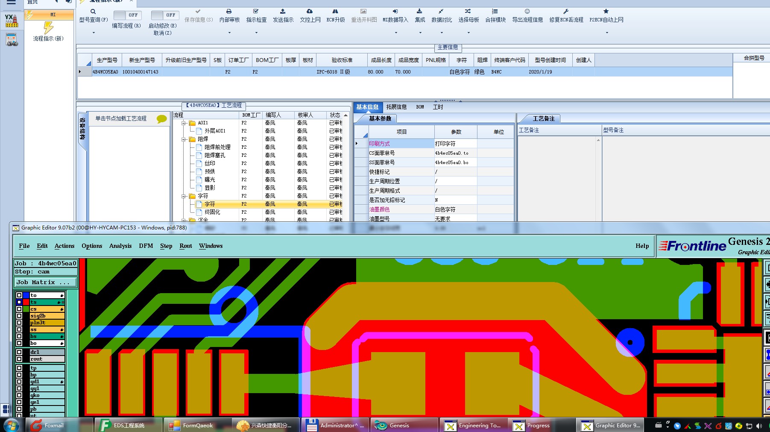Click the YX logo icon in left sidebar
This screenshot has height=432, width=770.
pyautogui.click(x=12, y=21)
